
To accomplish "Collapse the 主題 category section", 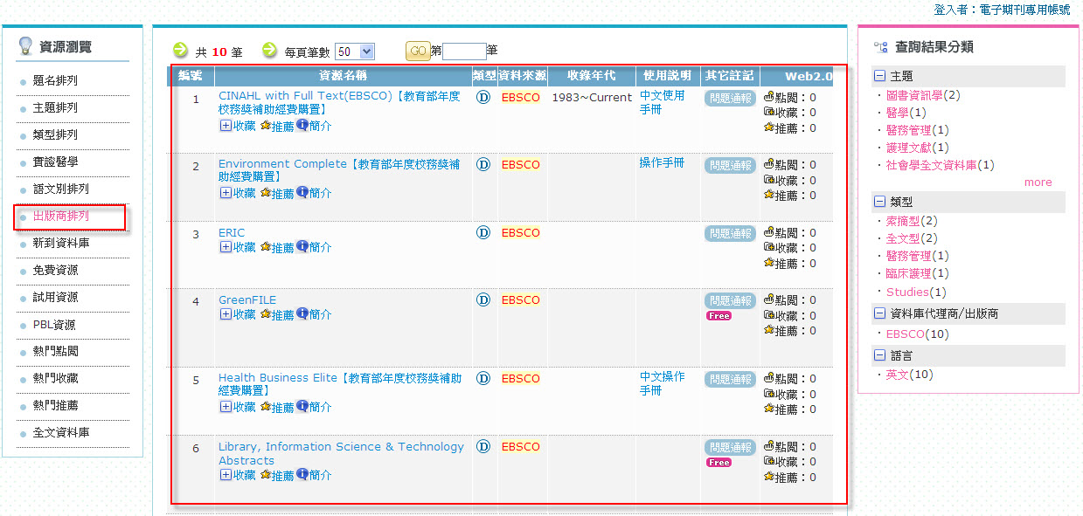I will click(880, 76).
